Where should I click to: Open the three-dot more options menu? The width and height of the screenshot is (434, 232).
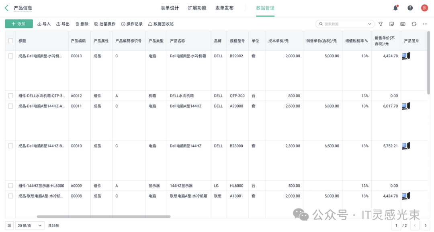click(x=425, y=24)
